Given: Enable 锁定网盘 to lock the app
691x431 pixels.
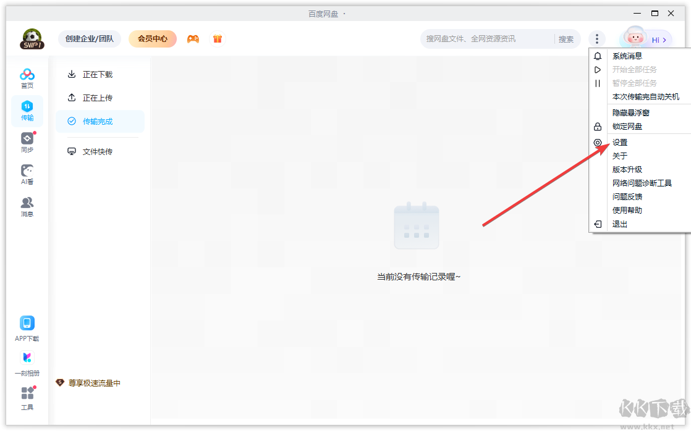Looking at the screenshot, I should (626, 126).
